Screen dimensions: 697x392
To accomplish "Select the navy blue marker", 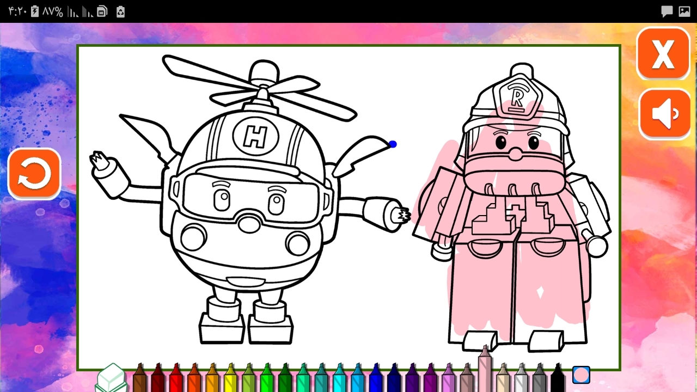I will 394,378.
